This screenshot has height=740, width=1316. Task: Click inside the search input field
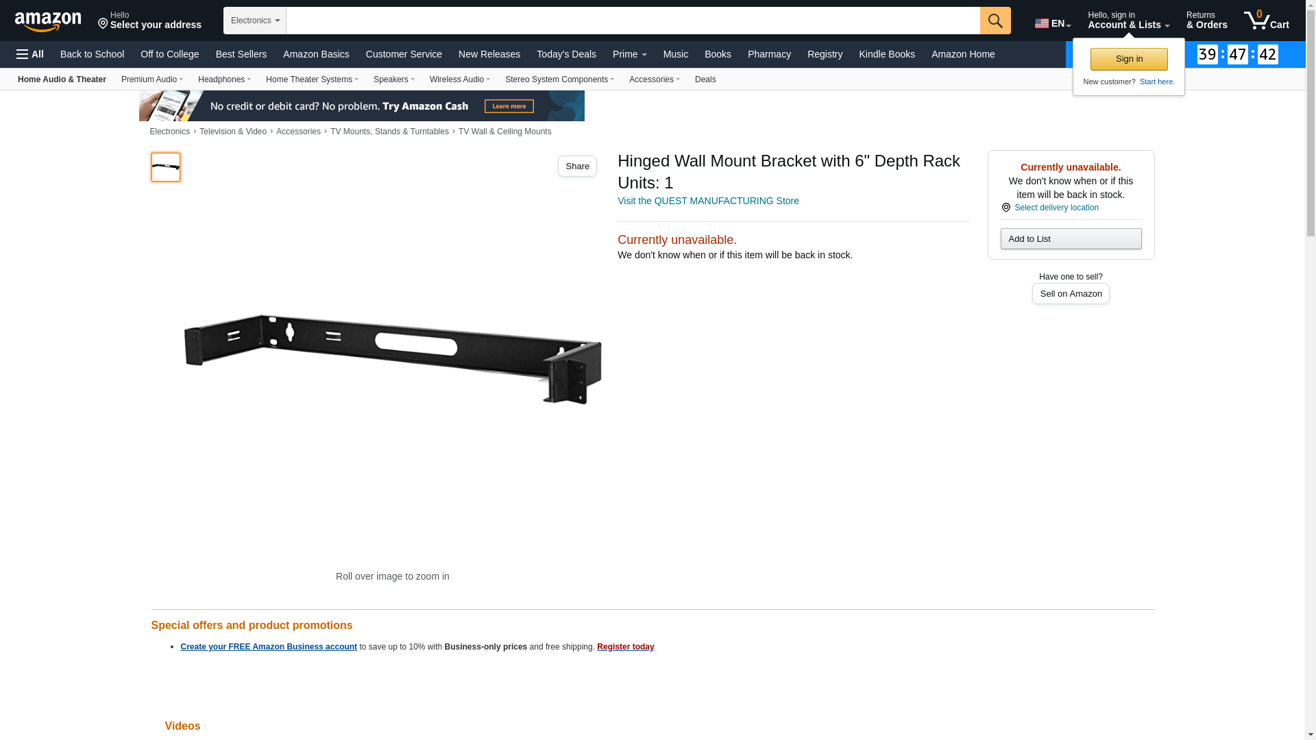[633, 21]
